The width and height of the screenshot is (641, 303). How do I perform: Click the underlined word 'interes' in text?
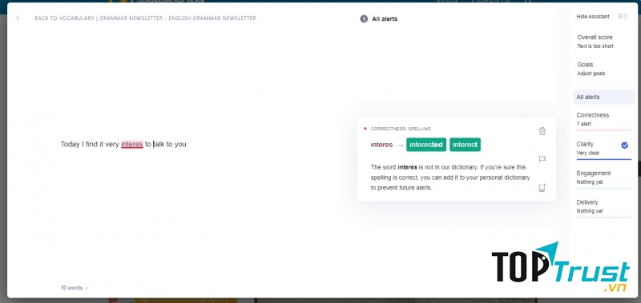132,144
